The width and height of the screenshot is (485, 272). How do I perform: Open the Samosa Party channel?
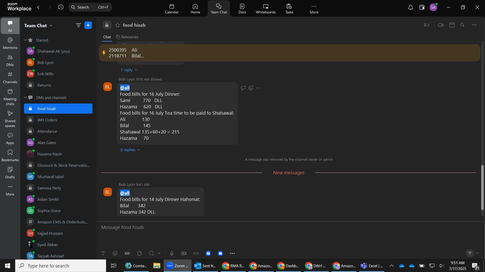click(58, 188)
